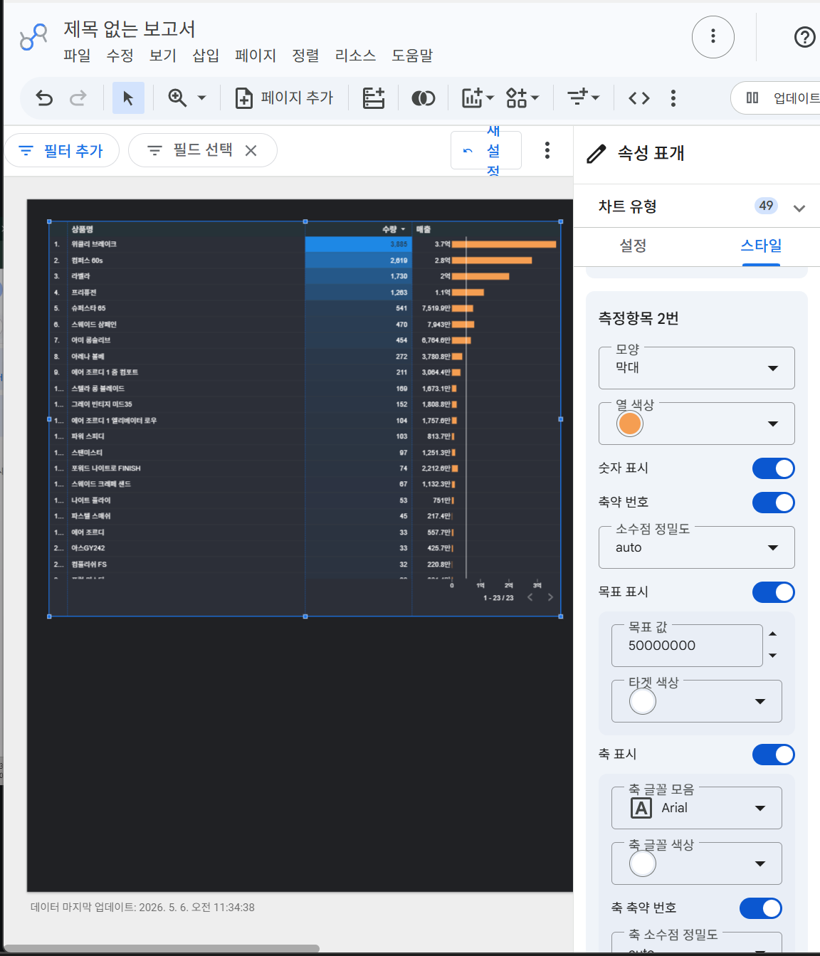Open 수정 menu
Screen dimensions: 820x956
pyautogui.click(x=120, y=56)
